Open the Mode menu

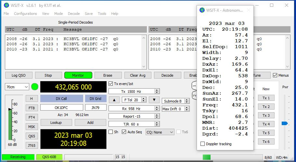[58, 14]
